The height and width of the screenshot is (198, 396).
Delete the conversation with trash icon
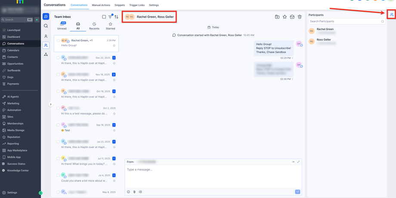coord(300,17)
